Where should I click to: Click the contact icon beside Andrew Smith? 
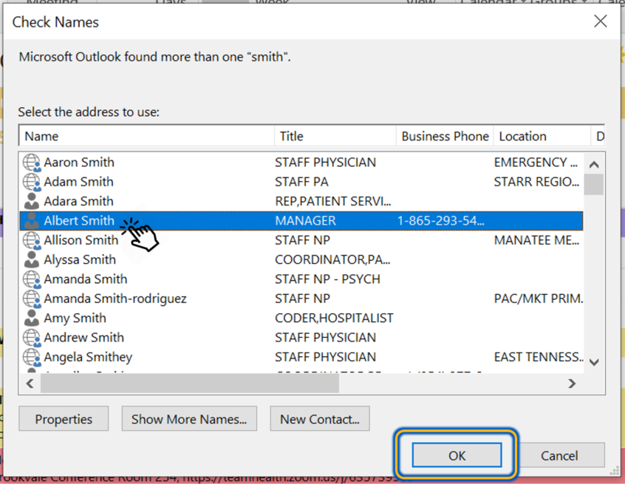[x=32, y=338]
